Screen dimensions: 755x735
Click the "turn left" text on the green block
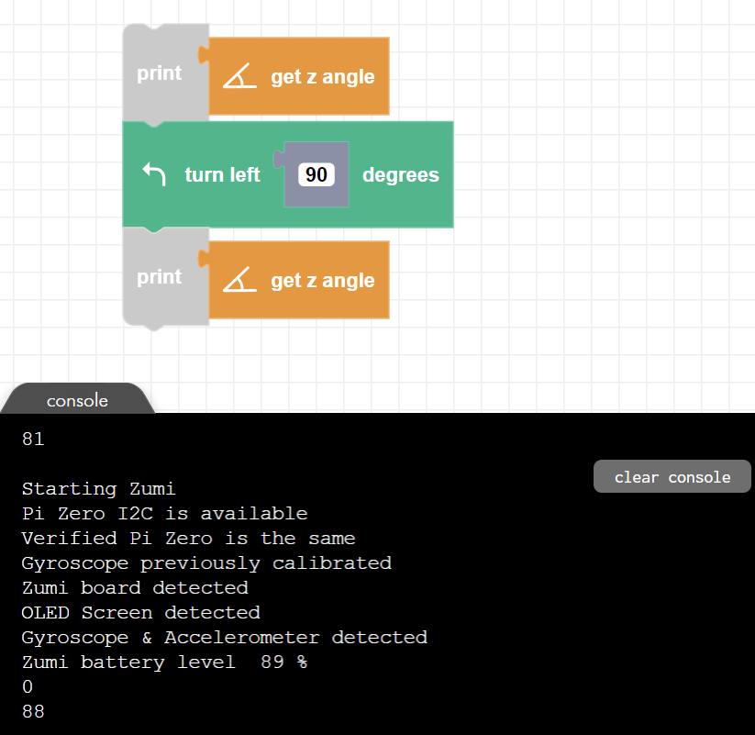[222, 174]
